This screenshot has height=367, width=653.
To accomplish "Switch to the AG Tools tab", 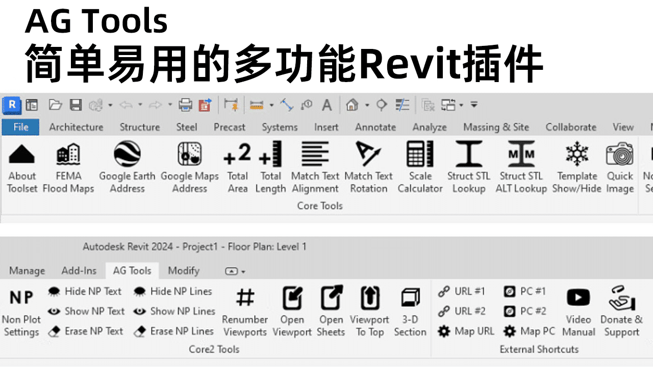I will coord(132,271).
